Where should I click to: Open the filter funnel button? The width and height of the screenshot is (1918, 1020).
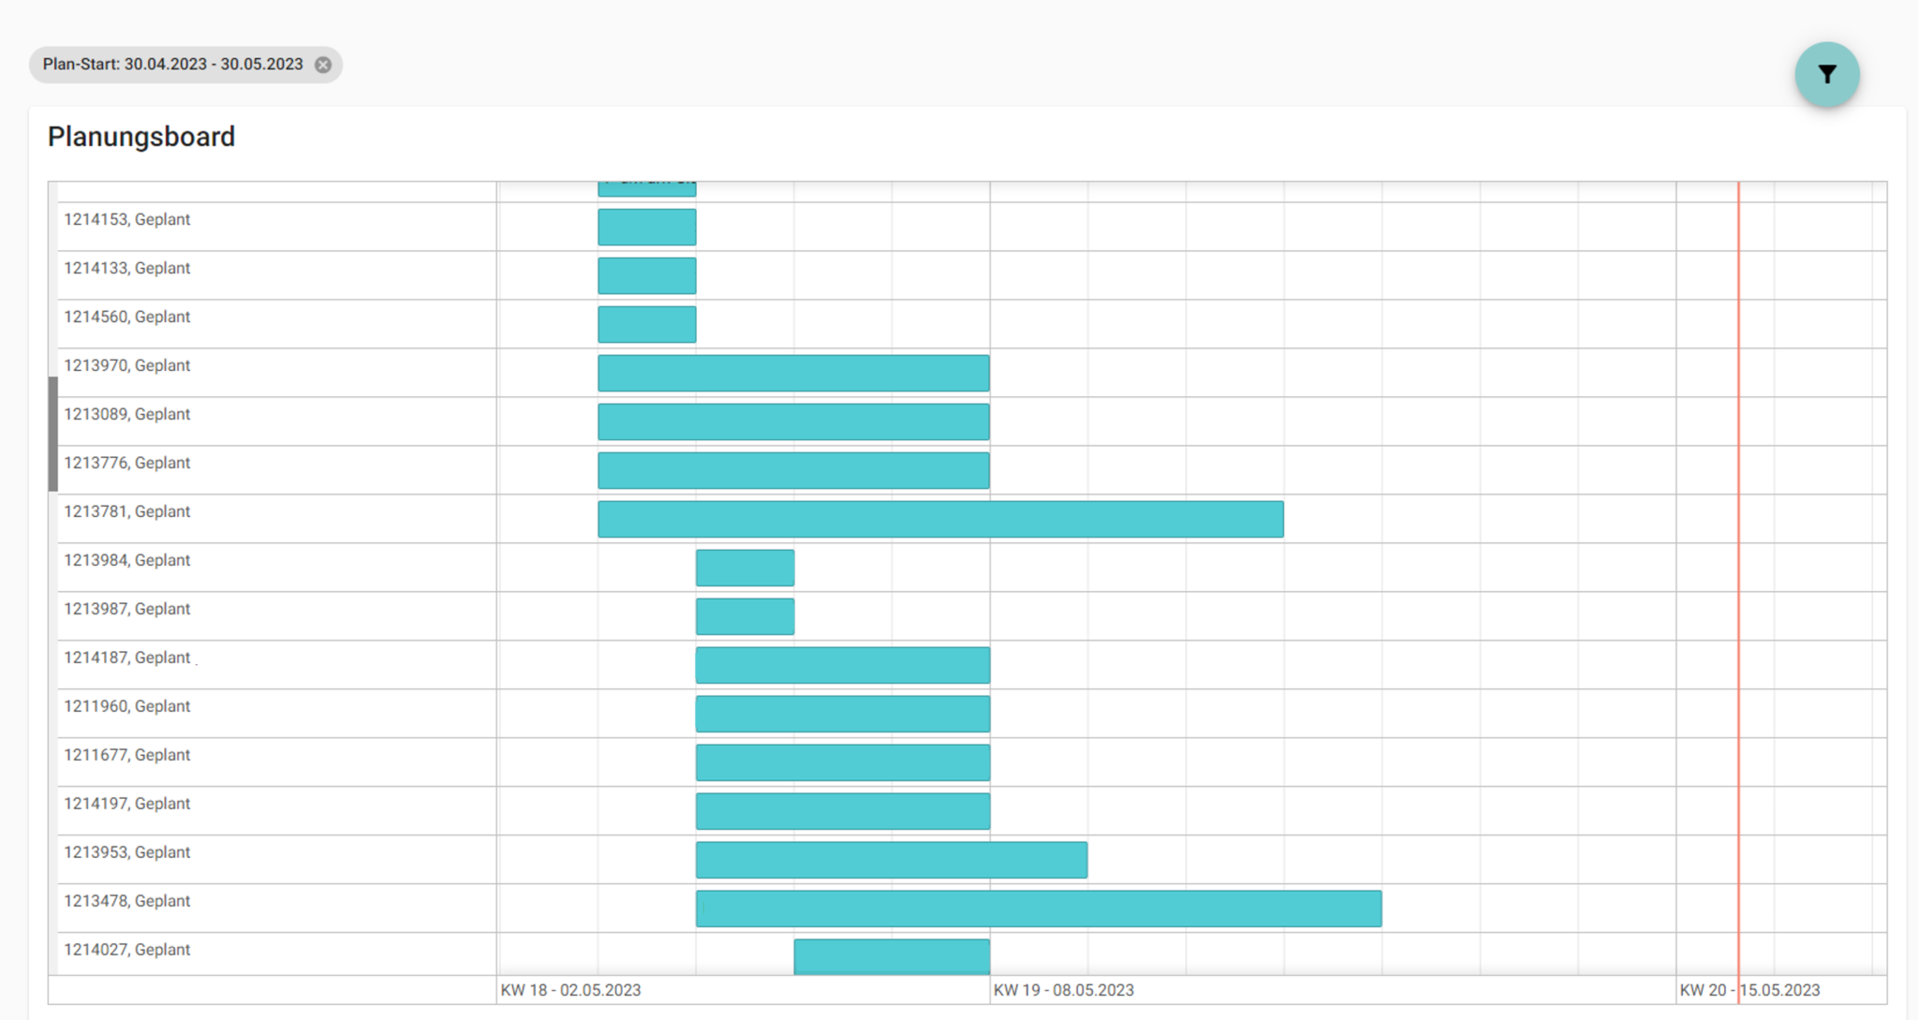click(x=1826, y=74)
